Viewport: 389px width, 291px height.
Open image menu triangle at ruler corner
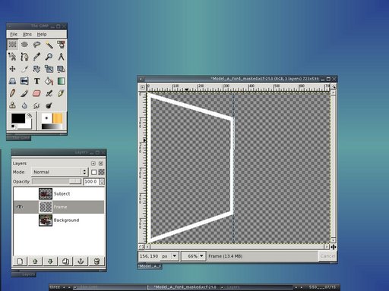[x=143, y=87]
